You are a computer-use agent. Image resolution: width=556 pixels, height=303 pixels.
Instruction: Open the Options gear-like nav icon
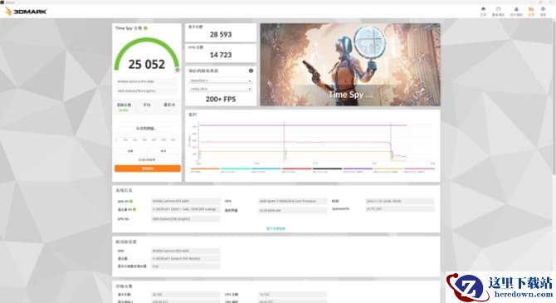(543, 11)
